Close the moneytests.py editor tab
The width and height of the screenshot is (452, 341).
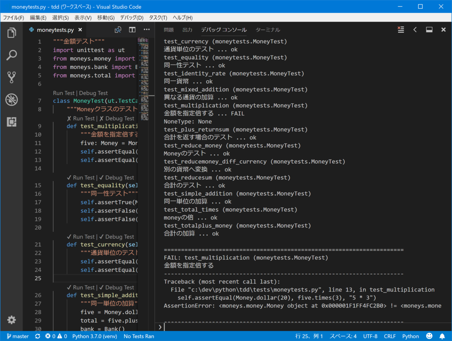(80, 30)
